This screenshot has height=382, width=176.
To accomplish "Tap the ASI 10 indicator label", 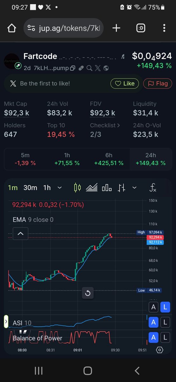I will click(x=22, y=323).
